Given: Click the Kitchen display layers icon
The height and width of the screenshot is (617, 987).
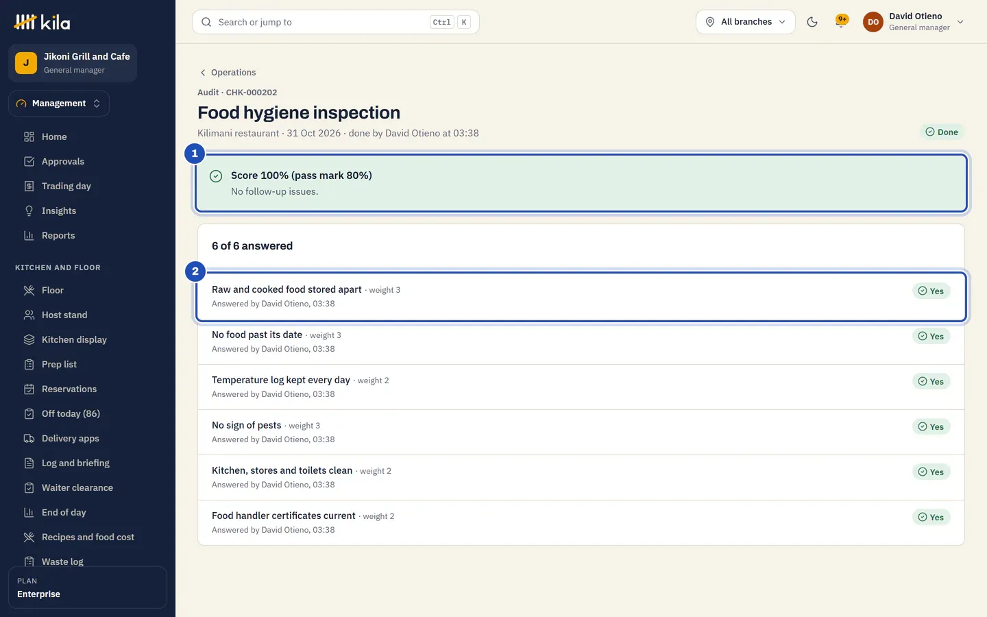Looking at the screenshot, I should coord(29,339).
